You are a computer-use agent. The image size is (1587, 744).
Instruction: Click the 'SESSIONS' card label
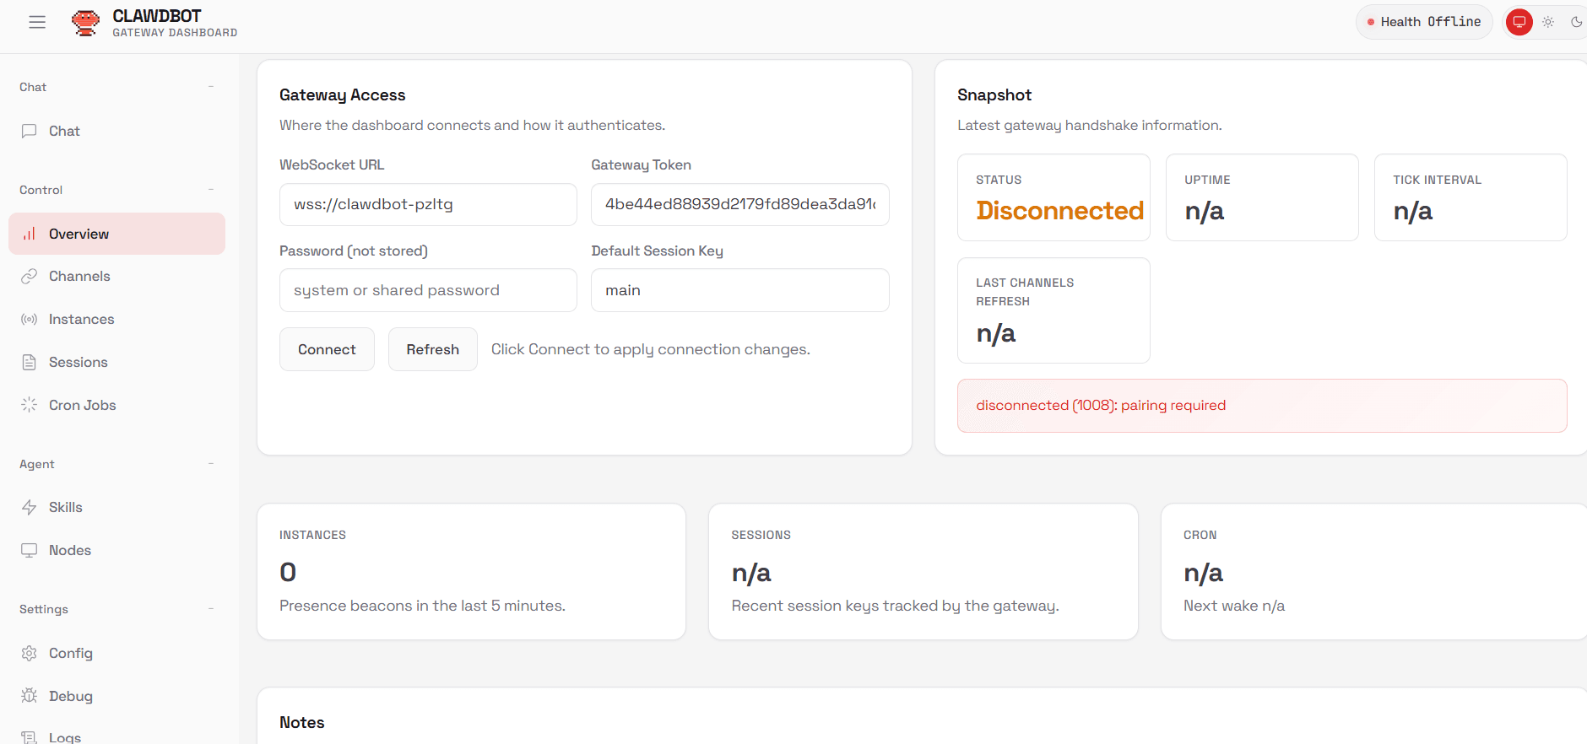(761, 535)
